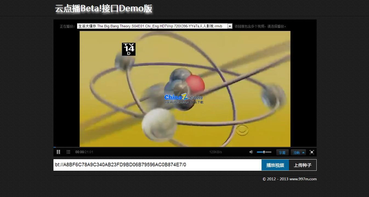Click the 云点播Beta!接口Demo版 title
Viewport: 369px width, 197px height.
click(104, 8)
